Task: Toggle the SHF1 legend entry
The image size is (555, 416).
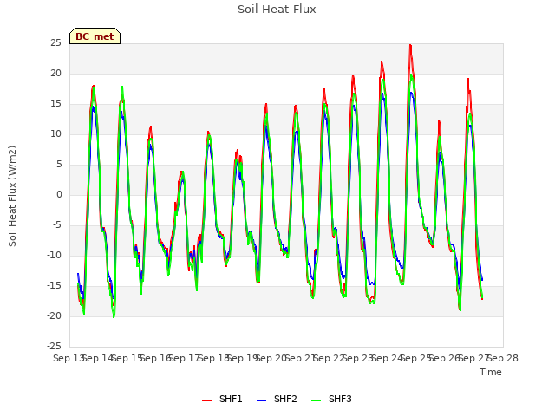Action: point(222,399)
